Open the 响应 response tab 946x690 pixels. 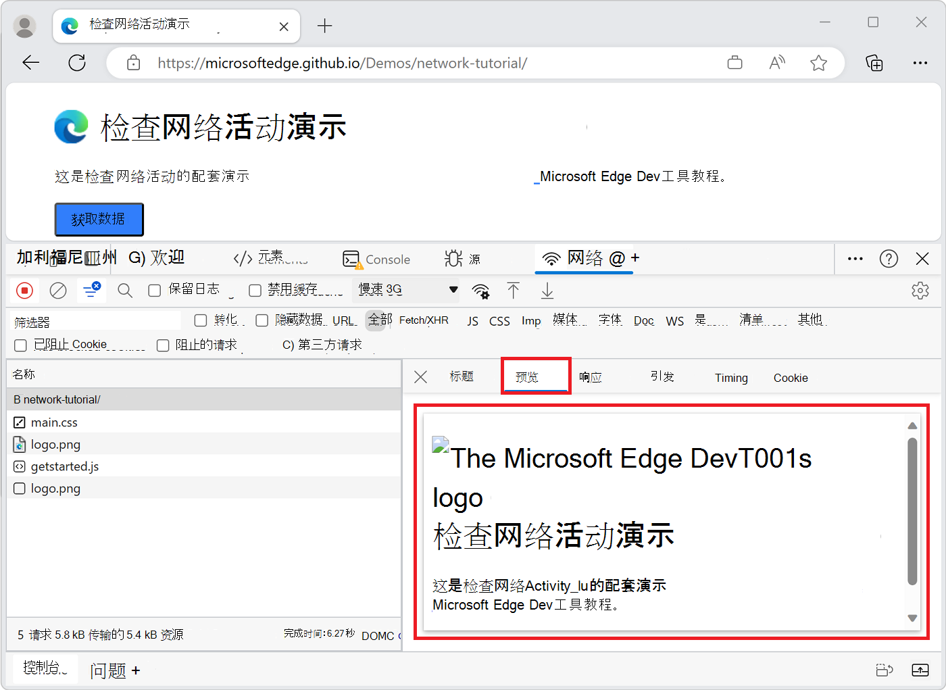[591, 377]
